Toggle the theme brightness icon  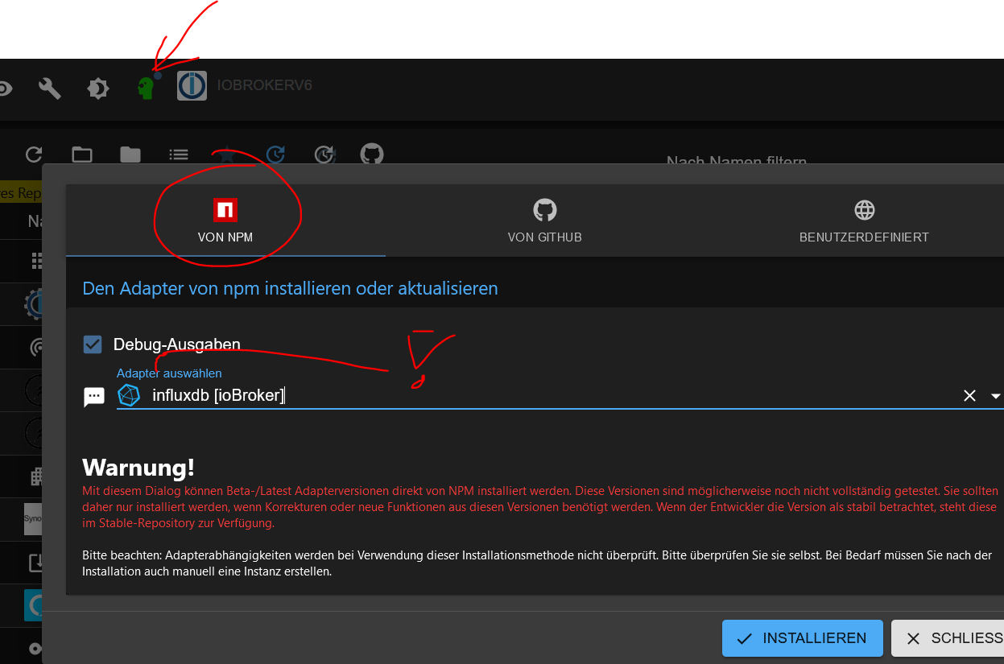[98, 88]
